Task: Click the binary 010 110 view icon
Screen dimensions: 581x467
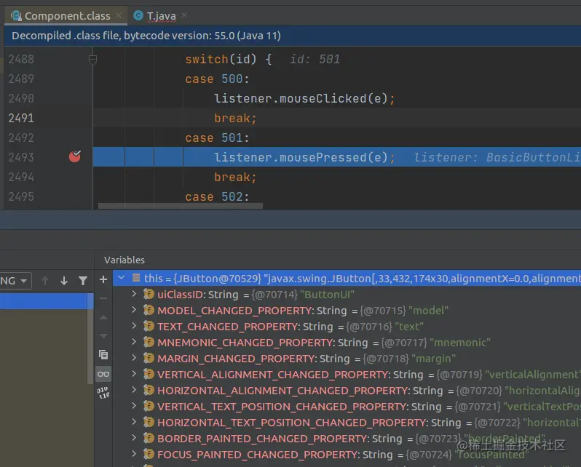Action: [x=103, y=393]
